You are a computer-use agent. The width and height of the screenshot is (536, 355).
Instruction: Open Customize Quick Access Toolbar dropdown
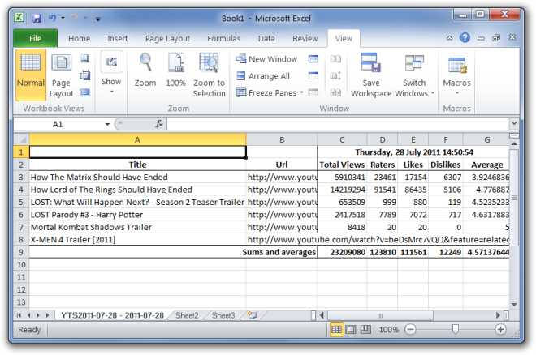[98, 19]
